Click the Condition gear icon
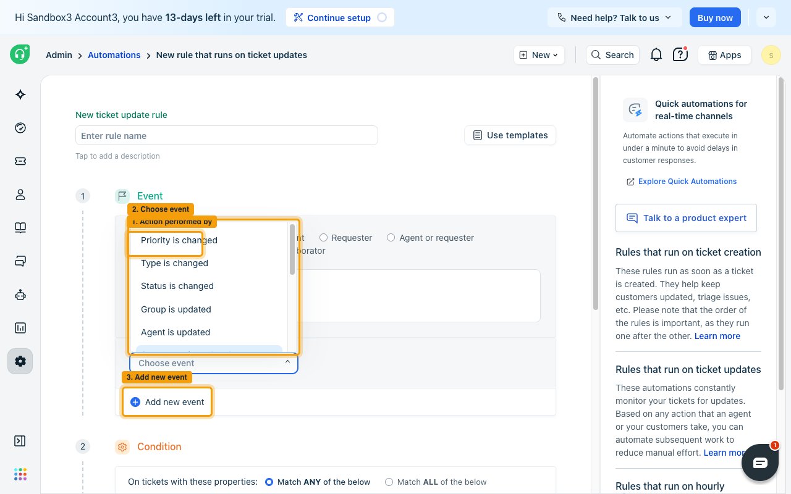This screenshot has width=791, height=494. pos(122,446)
